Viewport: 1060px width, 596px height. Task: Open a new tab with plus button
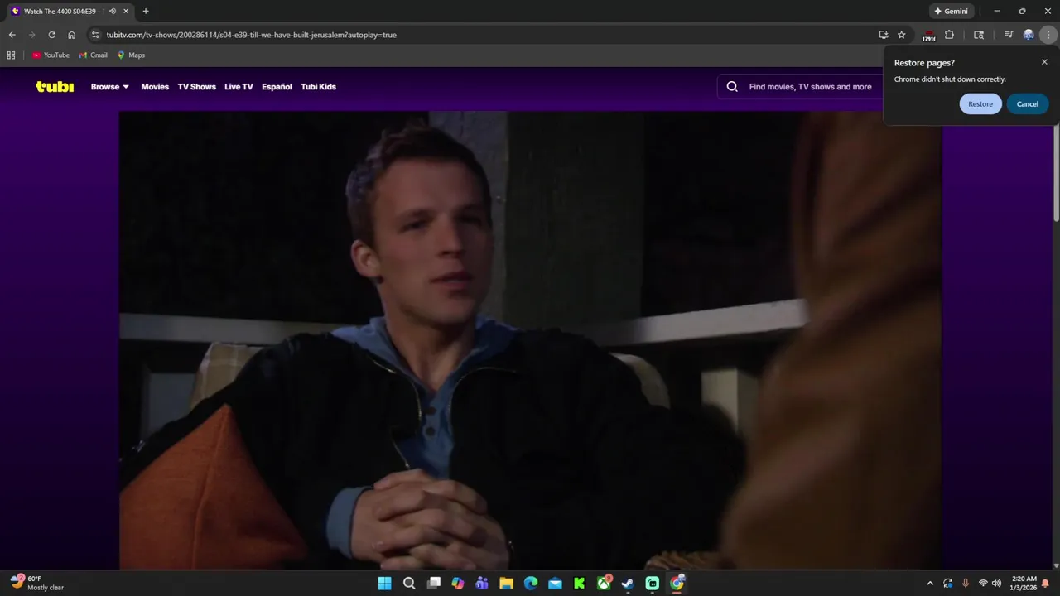click(146, 12)
